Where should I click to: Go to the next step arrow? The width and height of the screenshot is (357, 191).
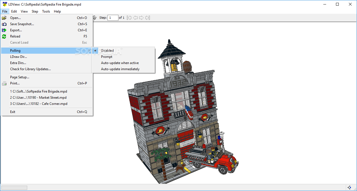[141, 18]
